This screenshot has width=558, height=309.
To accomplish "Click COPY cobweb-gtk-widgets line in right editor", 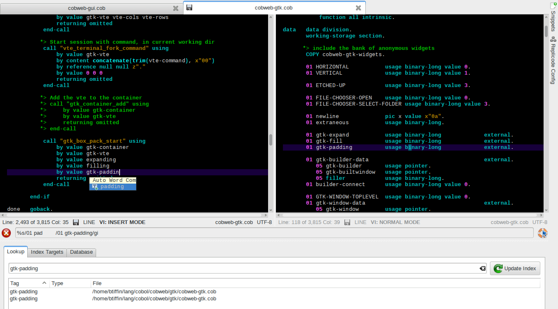I will [x=345, y=54].
